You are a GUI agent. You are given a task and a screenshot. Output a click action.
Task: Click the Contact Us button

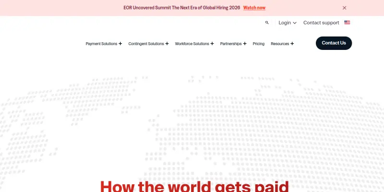coord(334,43)
